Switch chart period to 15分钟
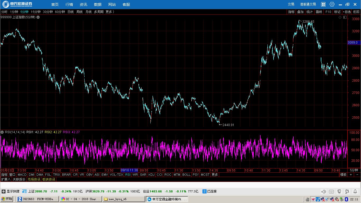The height and width of the screenshot is (203, 361). (35, 12)
